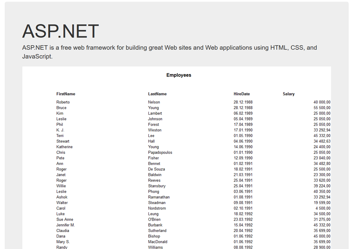The width and height of the screenshot is (359, 249).
Task: Click first name Sue Anne
Action: point(65,220)
